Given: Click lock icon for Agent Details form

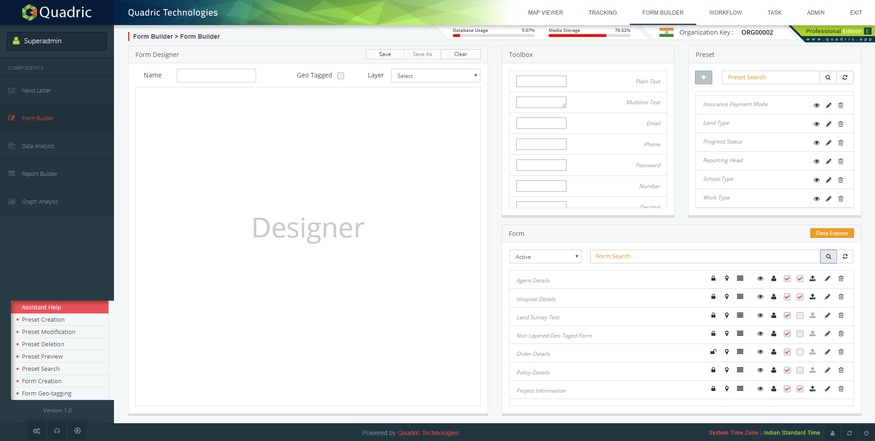Looking at the screenshot, I should click(713, 278).
